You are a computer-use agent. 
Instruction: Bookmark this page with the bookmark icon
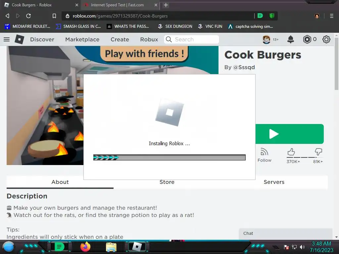pyautogui.click(x=54, y=16)
